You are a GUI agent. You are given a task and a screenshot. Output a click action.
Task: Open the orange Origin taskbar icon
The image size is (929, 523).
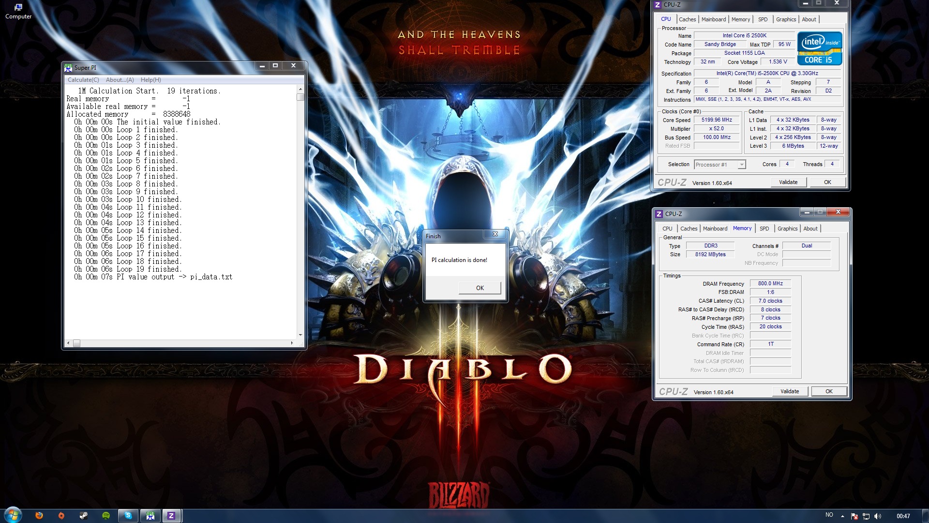tap(61, 516)
